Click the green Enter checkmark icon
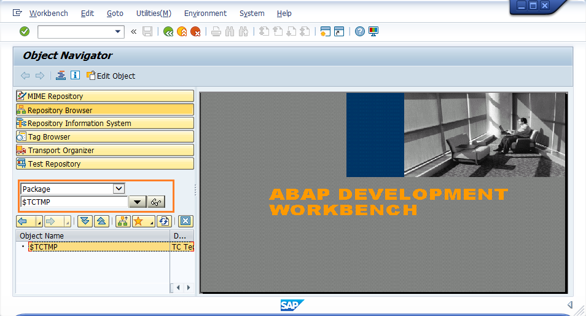Image resolution: width=586 pixels, height=316 pixels. tap(25, 31)
